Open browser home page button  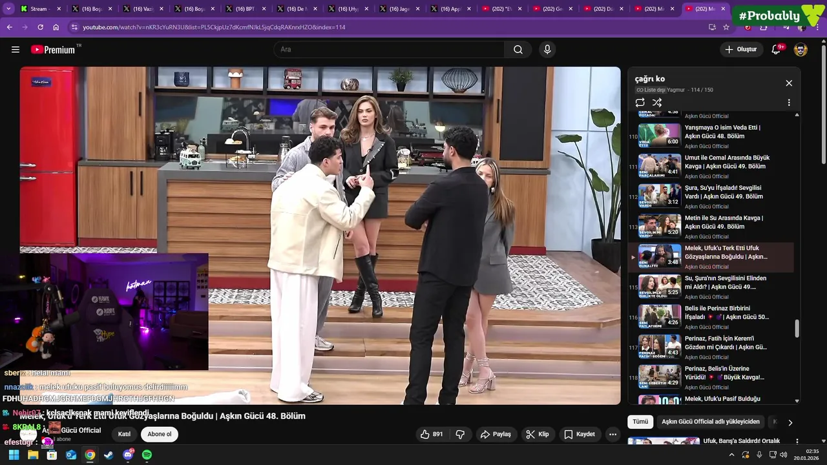(x=56, y=27)
